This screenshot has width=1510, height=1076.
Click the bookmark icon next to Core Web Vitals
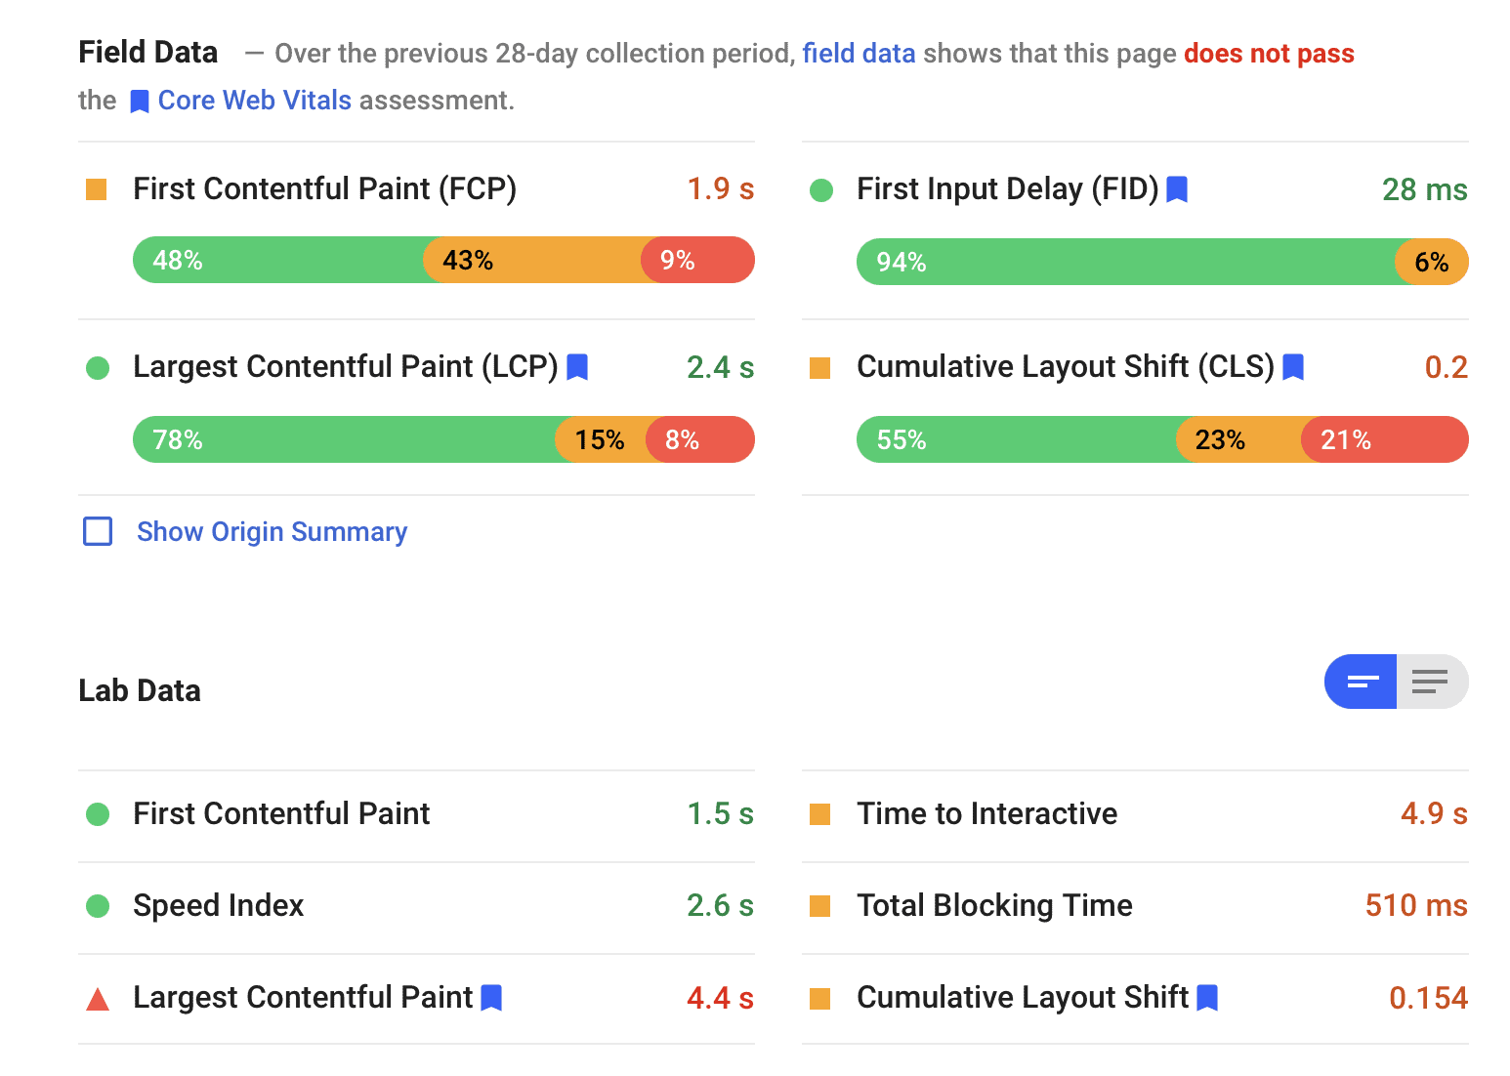click(x=140, y=102)
